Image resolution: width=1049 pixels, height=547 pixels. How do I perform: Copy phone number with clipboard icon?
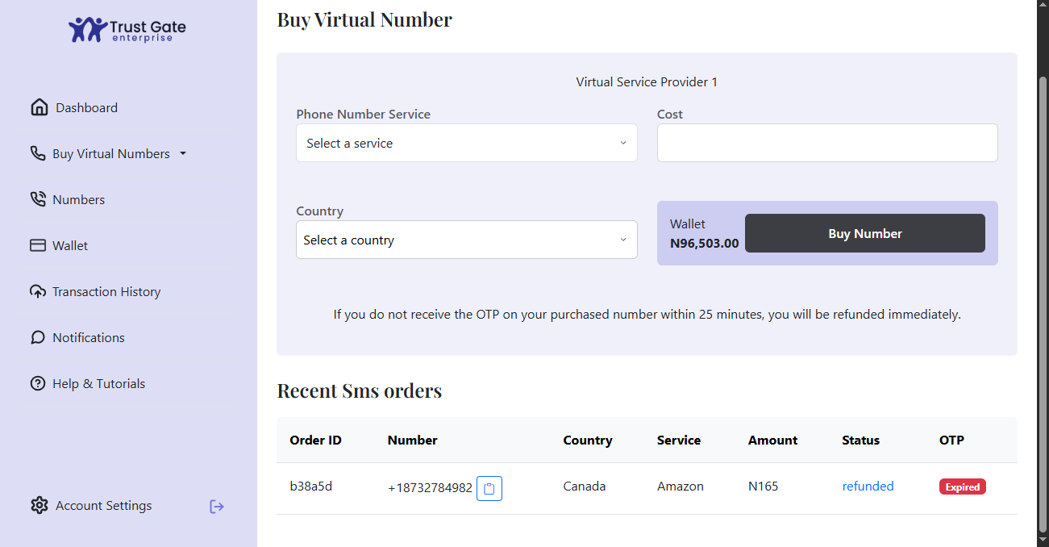489,488
